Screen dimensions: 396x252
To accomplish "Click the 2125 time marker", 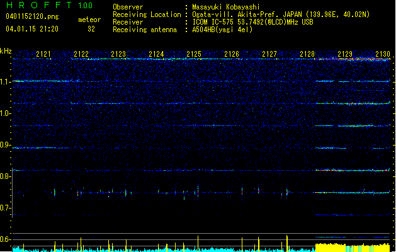I will point(194,54).
